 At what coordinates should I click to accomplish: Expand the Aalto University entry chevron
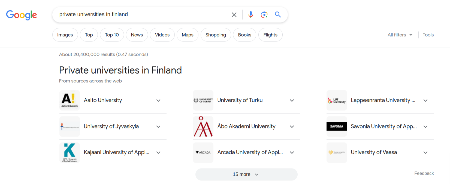[158, 101]
